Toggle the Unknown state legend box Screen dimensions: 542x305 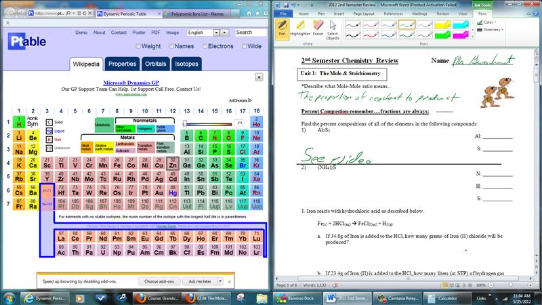(49, 148)
